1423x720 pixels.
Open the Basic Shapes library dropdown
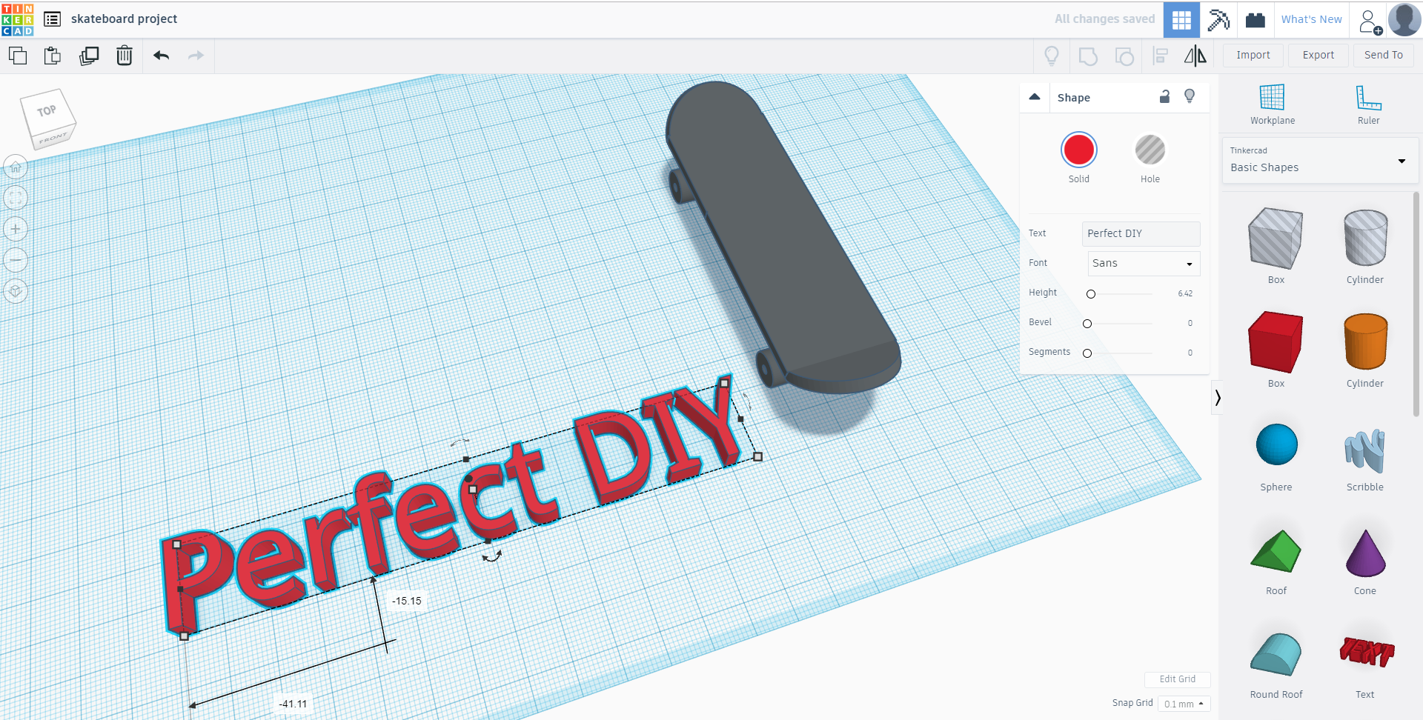[x=1320, y=161]
